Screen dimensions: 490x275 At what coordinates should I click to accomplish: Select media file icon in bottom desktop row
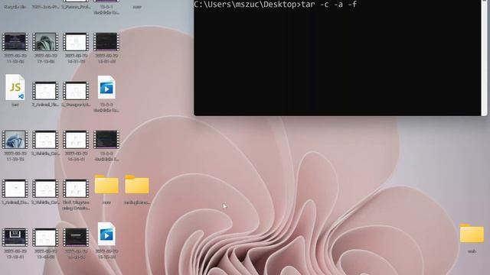(106, 235)
